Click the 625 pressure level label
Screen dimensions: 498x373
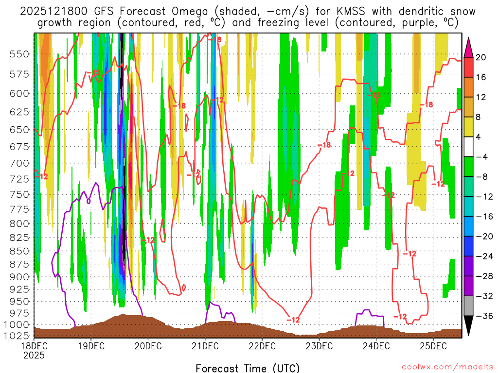click(x=19, y=112)
